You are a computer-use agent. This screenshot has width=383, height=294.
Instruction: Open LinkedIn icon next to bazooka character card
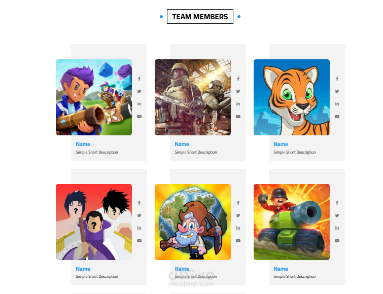[x=139, y=104]
